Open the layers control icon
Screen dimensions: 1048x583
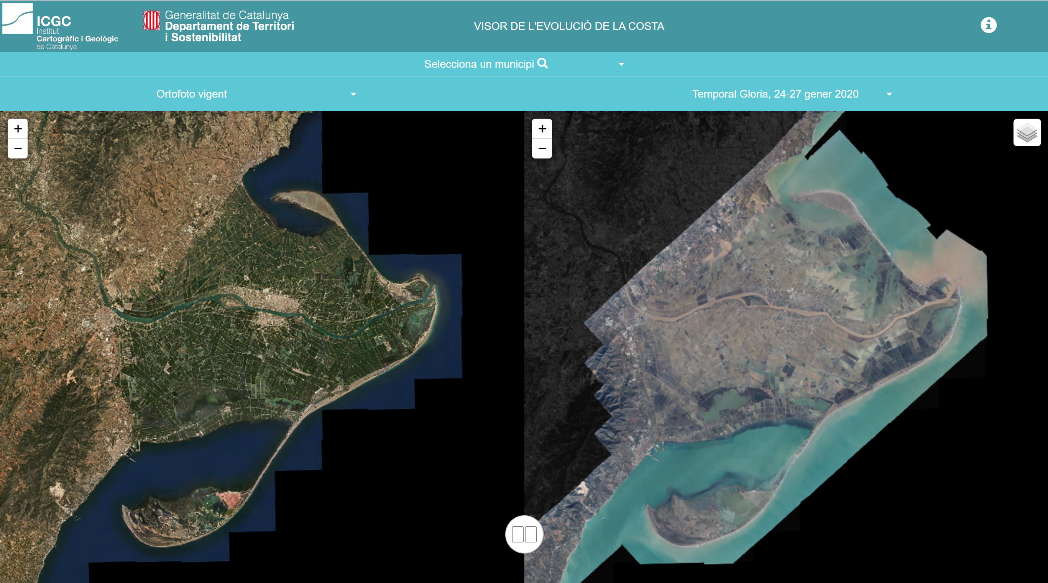tap(1027, 132)
